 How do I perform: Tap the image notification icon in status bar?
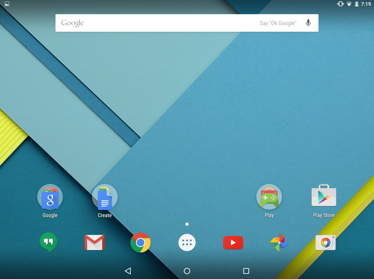[7, 4]
